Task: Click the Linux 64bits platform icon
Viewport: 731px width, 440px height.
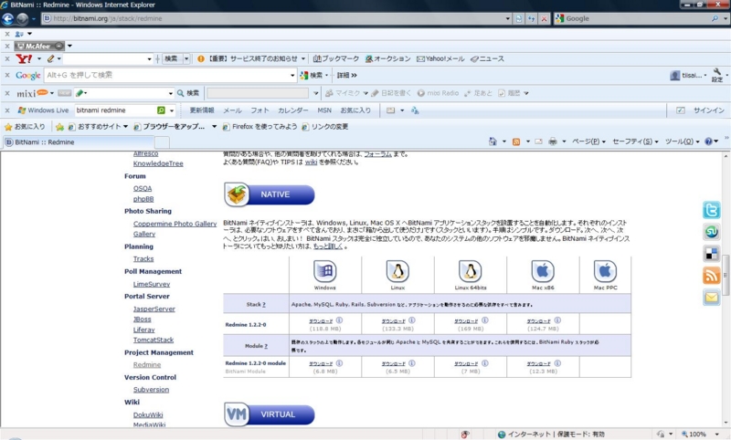Action: point(471,271)
